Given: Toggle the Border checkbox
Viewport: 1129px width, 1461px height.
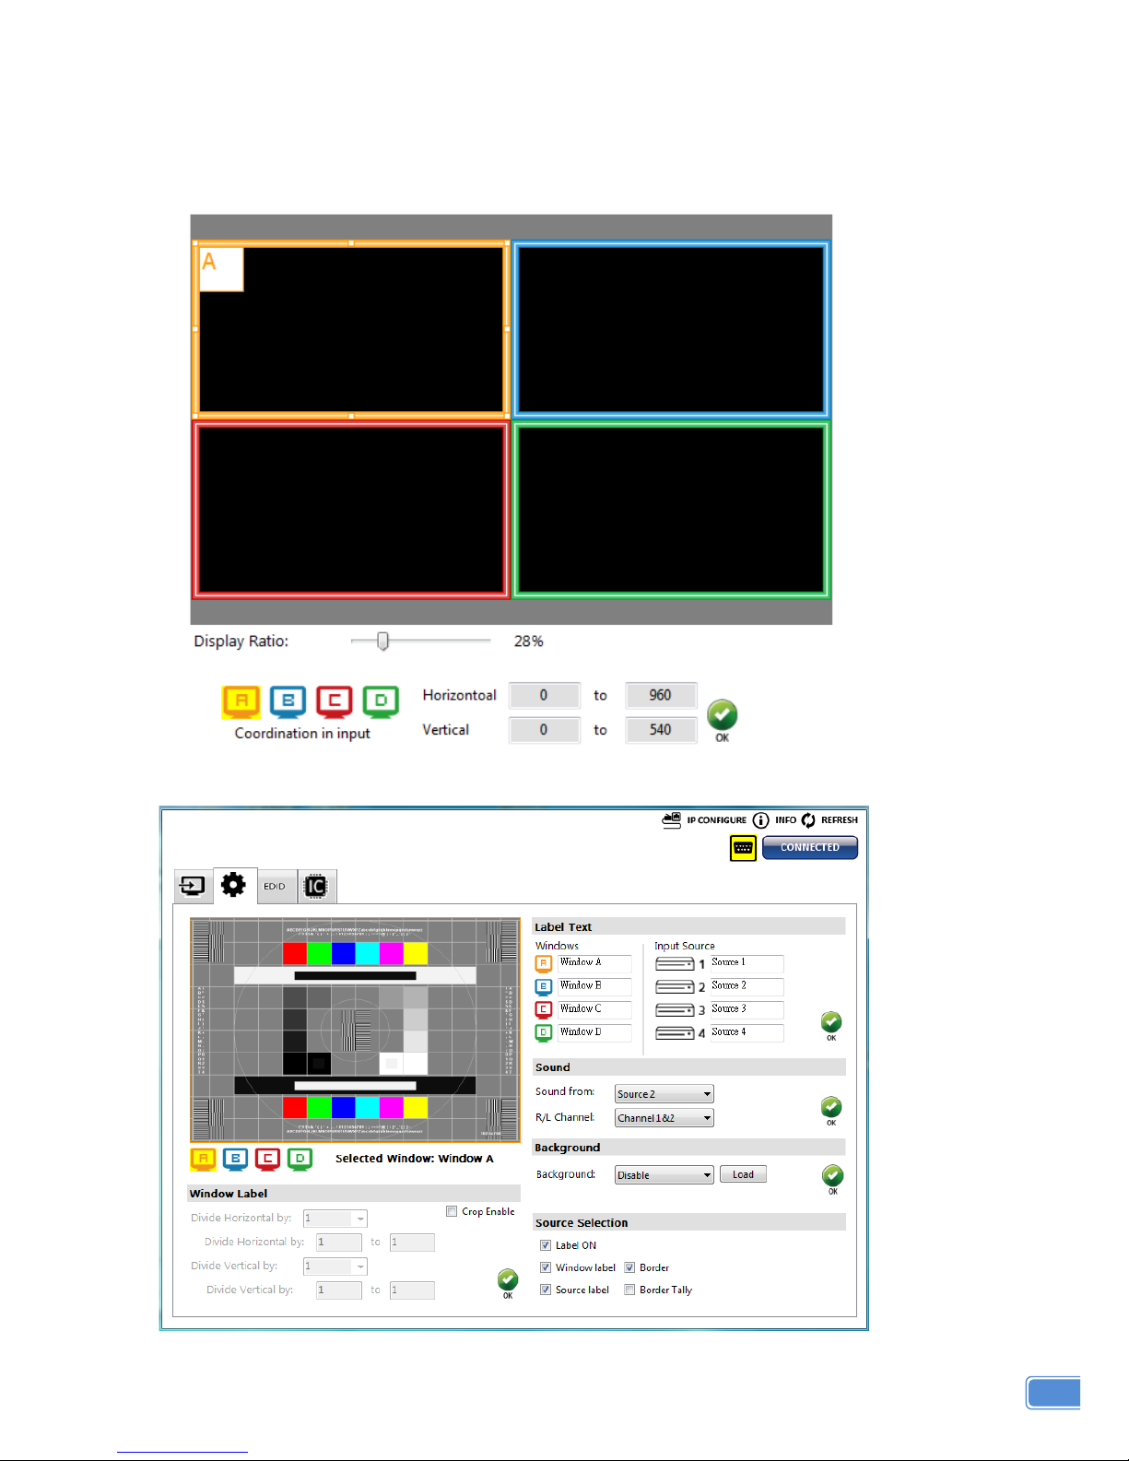Looking at the screenshot, I should (629, 1267).
